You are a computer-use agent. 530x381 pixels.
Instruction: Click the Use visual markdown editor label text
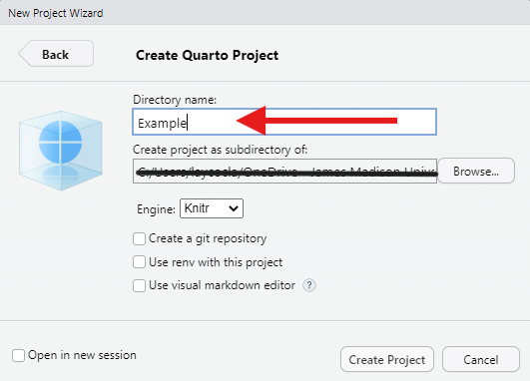(x=222, y=285)
